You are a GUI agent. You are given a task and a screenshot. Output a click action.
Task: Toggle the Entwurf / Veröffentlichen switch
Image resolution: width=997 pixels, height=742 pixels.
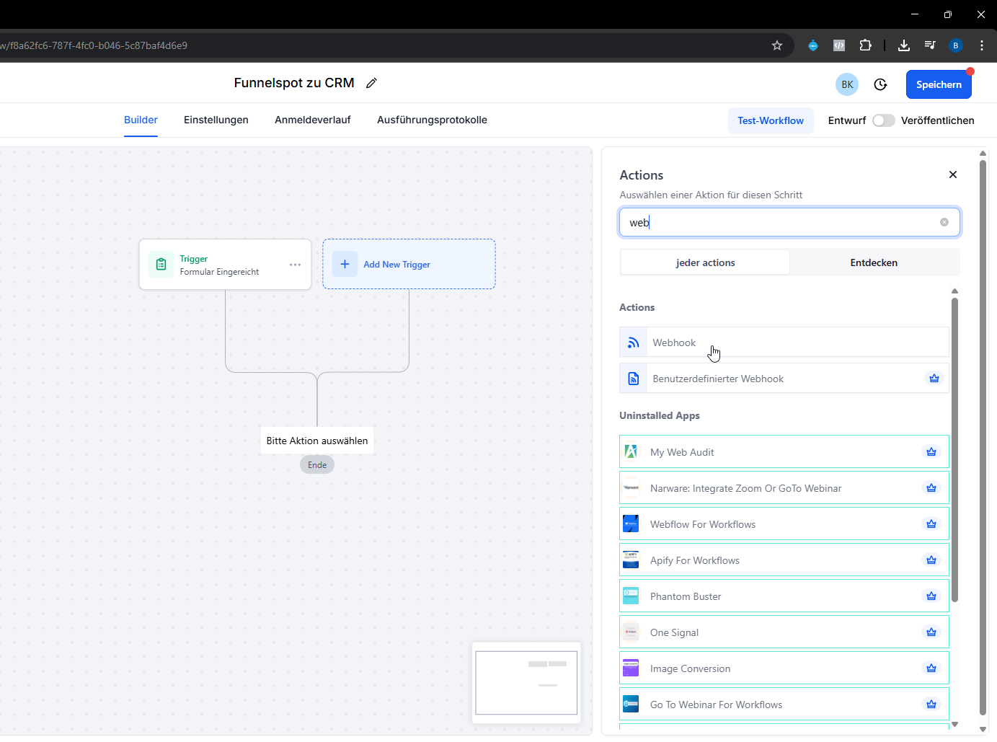(883, 120)
